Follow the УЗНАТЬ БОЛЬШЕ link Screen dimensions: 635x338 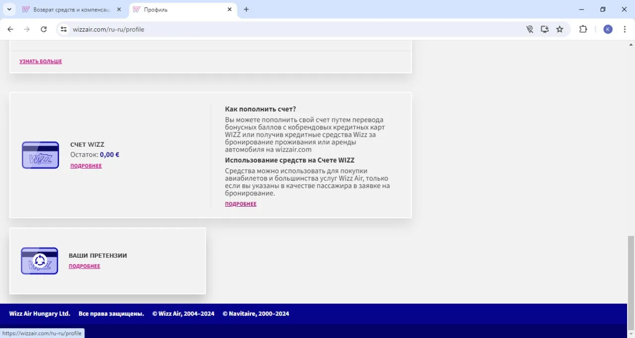pyautogui.click(x=41, y=61)
